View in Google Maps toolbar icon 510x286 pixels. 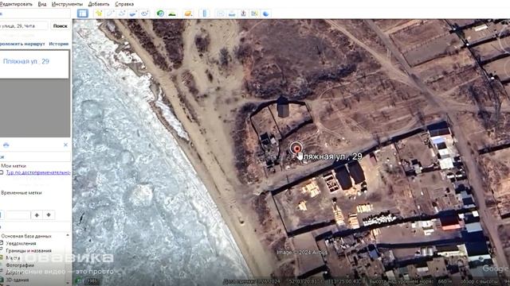coord(255,14)
